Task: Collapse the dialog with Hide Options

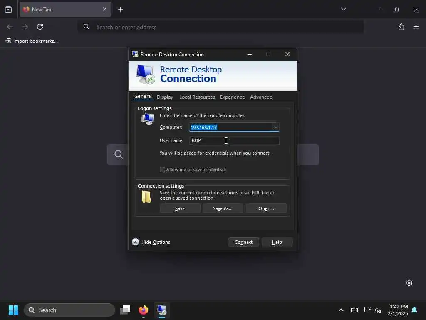Action: pyautogui.click(x=151, y=242)
